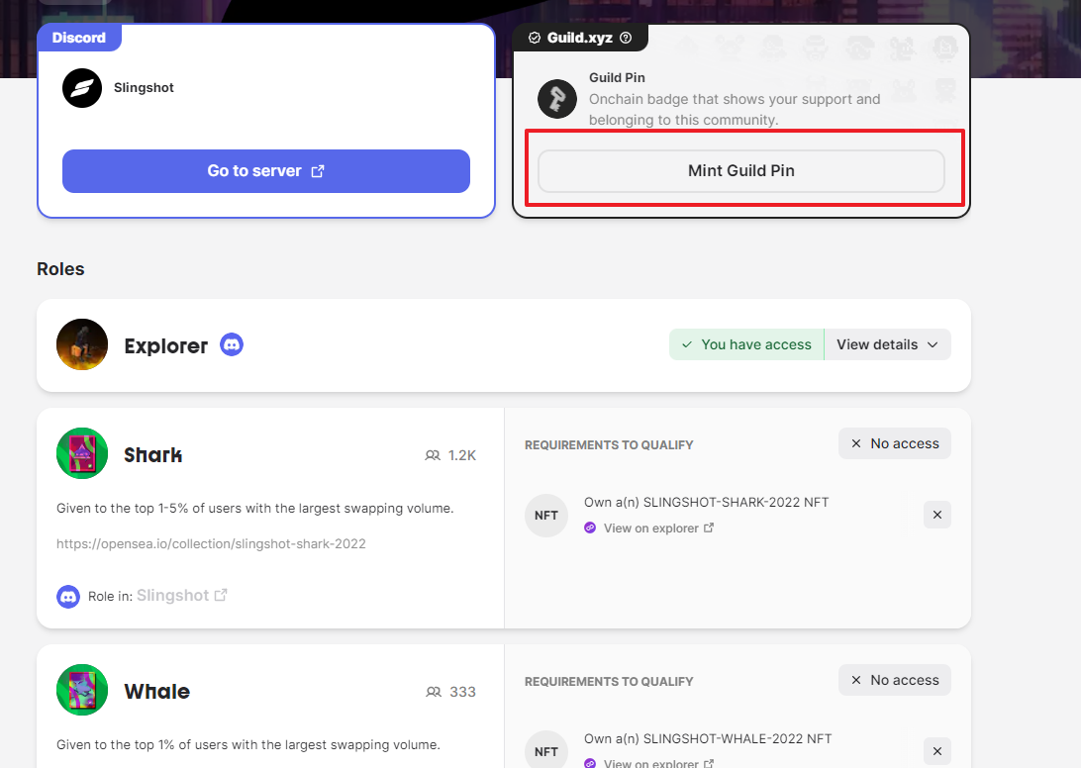1081x768 pixels.
Task: Open View on explorer for Shark NFT
Action: [x=658, y=528]
